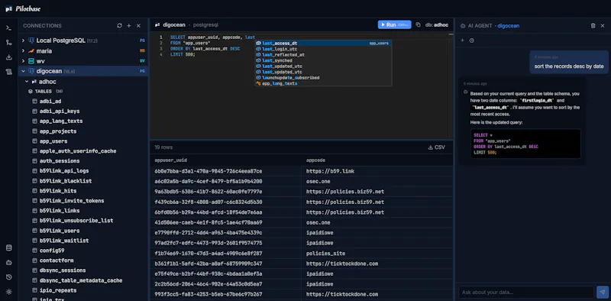Click the 'sort the records desc by date' message
Viewport: 611px width, 301px height.
point(568,66)
